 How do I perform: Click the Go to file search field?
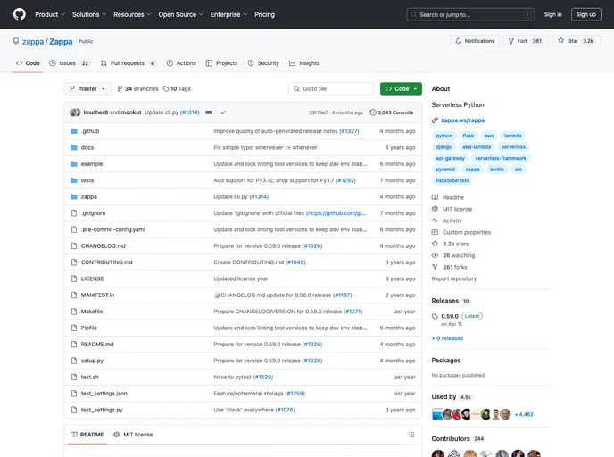331,89
